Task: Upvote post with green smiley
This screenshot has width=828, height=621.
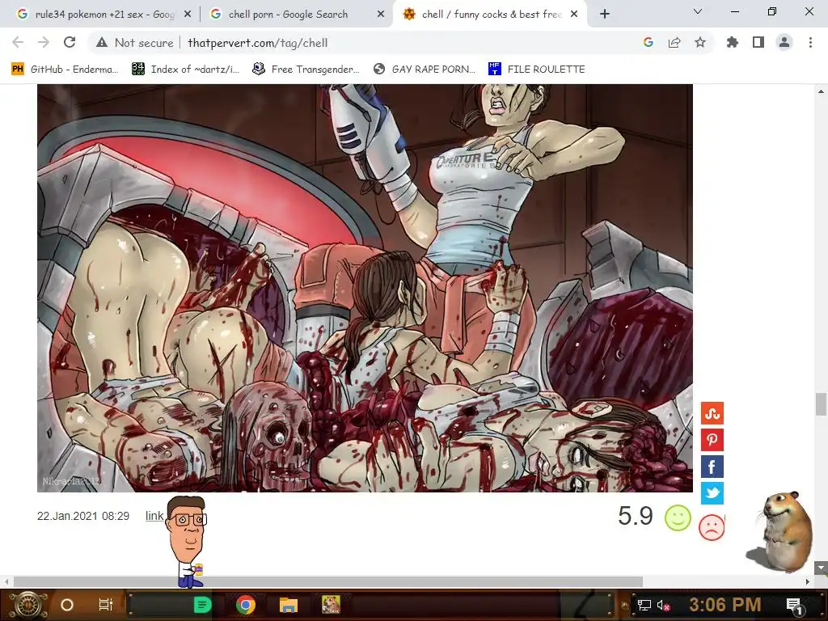Action: pyautogui.click(x=678, y=517)
